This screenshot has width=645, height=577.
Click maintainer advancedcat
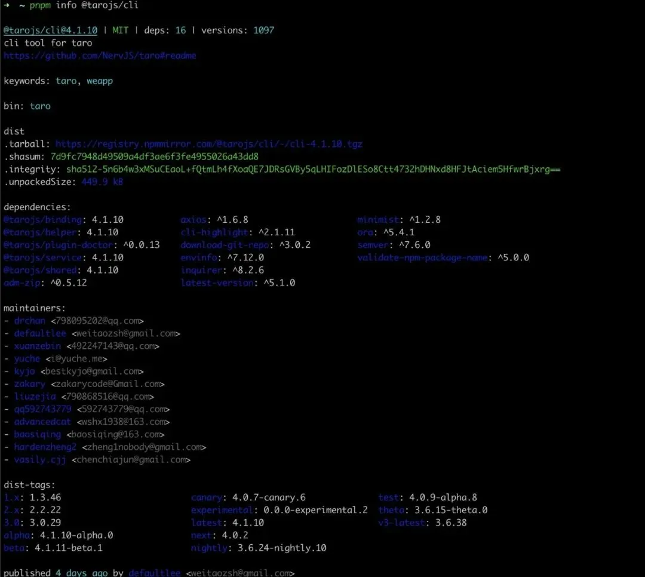point(43,422)
